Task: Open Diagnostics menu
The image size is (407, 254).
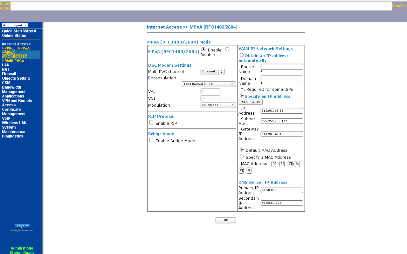Action: (x=13, y=136)
